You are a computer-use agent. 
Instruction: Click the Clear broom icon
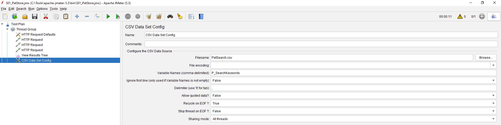[x=149, y=16]
